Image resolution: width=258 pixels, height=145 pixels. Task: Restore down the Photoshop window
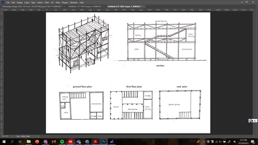(246, 2)
